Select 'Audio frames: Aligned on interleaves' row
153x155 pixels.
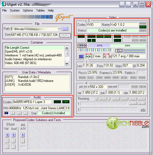point(34,59)
